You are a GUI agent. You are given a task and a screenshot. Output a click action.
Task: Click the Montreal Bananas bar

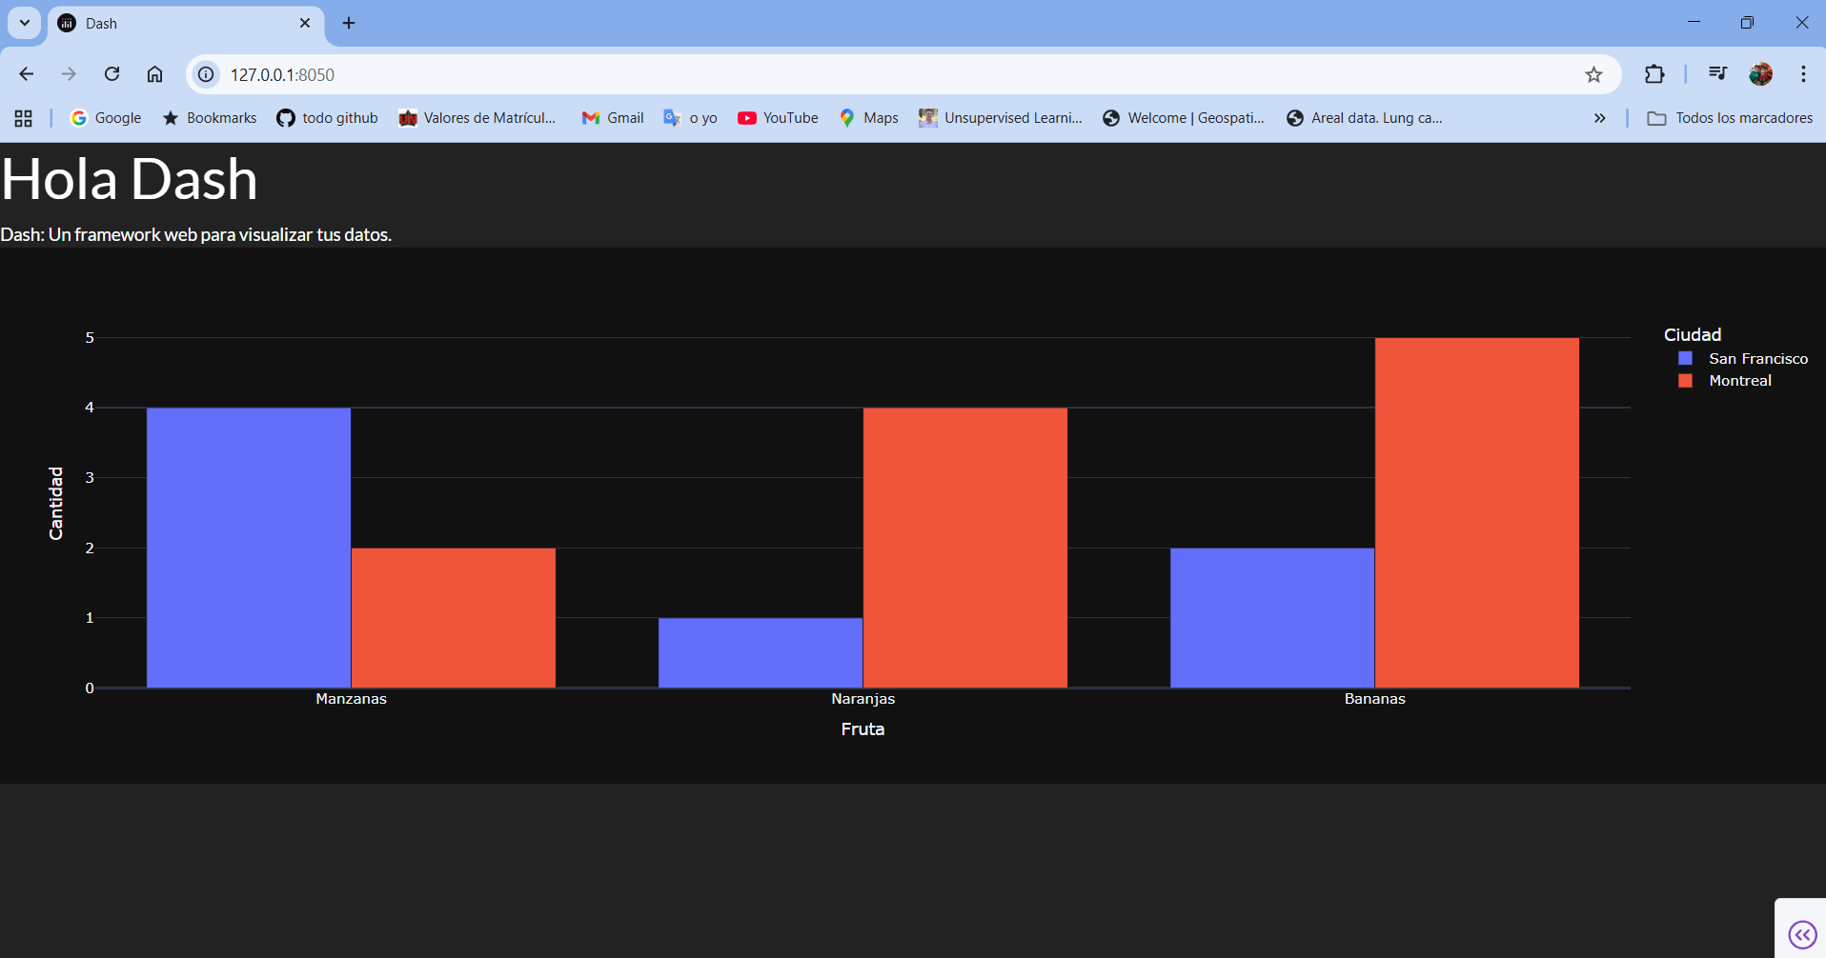click(1476, 512)
